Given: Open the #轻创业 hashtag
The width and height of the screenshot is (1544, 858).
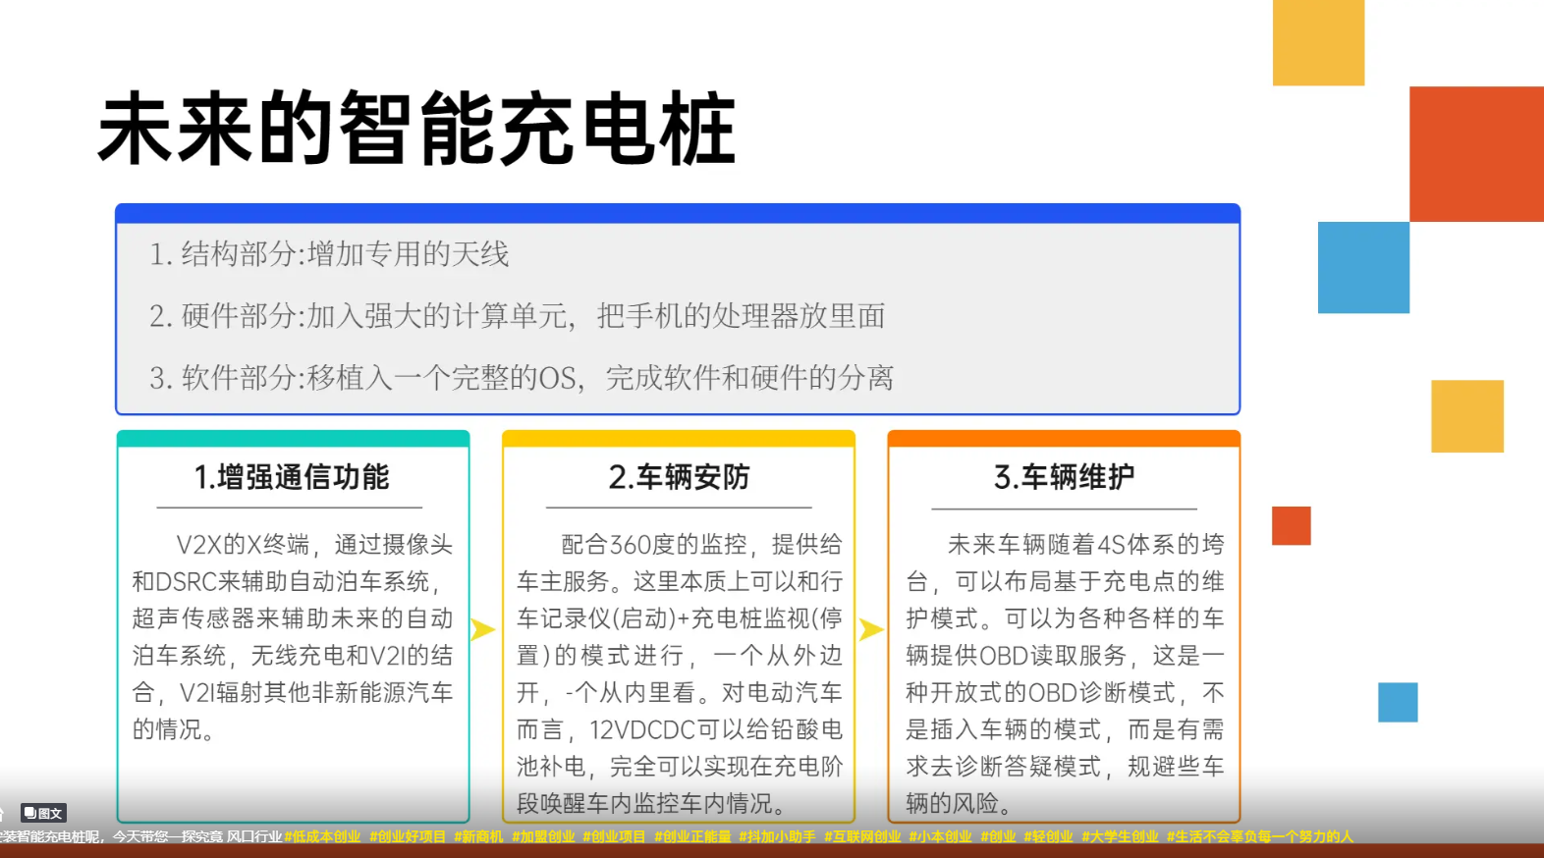Looking at the screenshot, I should point(1048,836).
